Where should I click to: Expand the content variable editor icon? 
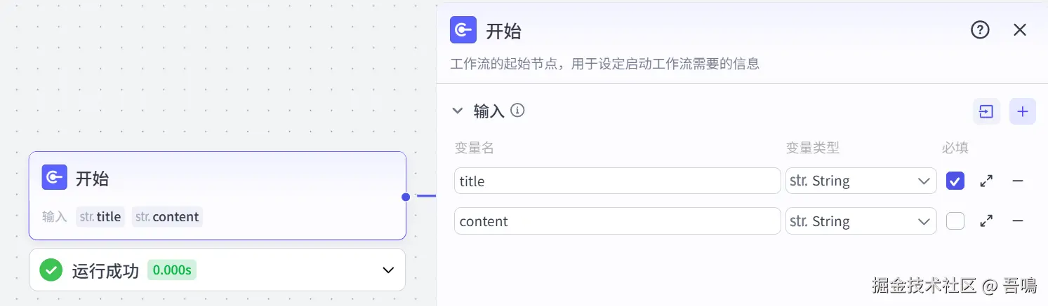click(986, 221)
